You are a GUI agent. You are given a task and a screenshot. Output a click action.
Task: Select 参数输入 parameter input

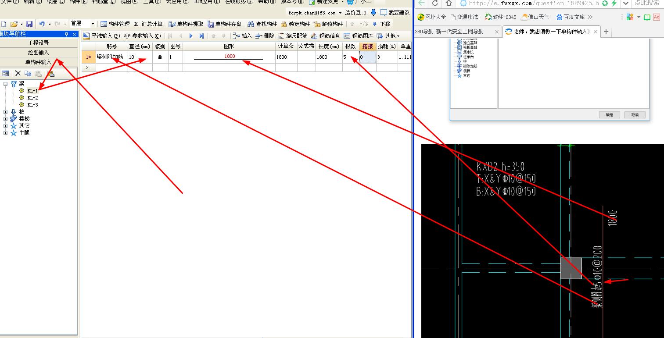pos(142,36)
